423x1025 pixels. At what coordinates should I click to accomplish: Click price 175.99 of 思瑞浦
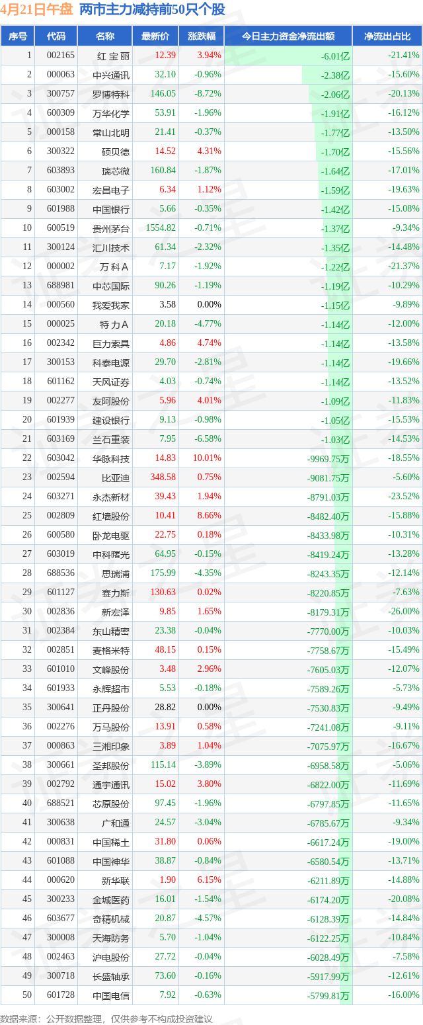click(163, 573)
